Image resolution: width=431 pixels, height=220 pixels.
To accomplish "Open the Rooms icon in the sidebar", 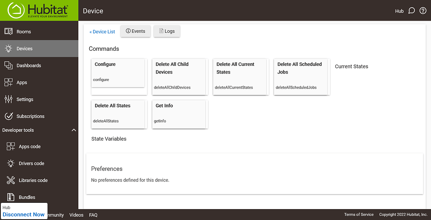I will pos(8,31).
